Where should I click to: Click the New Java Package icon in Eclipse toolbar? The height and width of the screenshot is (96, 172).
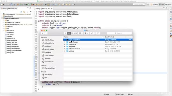[18, 5]
